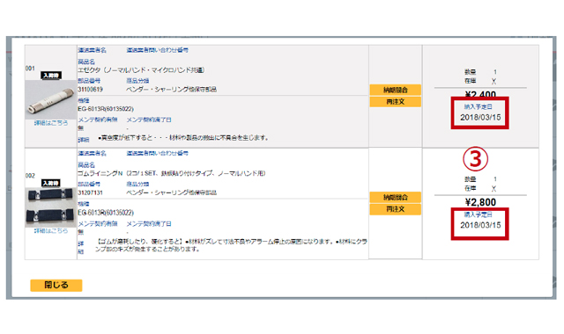
Task: Click the 閉じる button
Action: coord(56,285)
